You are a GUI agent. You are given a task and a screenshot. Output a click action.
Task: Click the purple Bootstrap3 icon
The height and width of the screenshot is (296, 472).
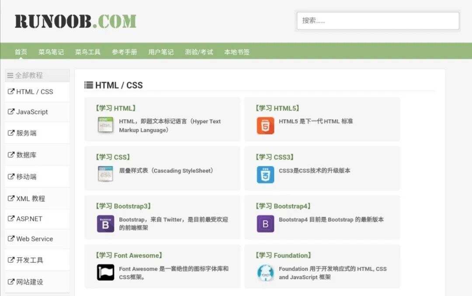point(105,224)
